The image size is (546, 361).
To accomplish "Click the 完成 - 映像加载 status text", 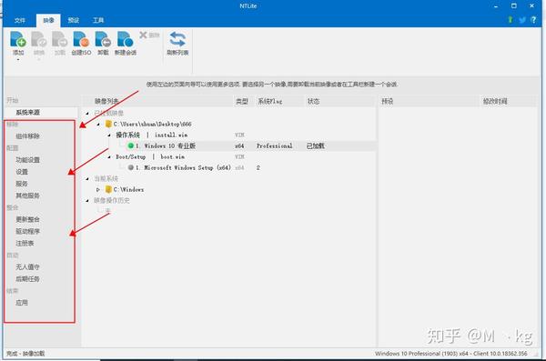I will (25, 354).
